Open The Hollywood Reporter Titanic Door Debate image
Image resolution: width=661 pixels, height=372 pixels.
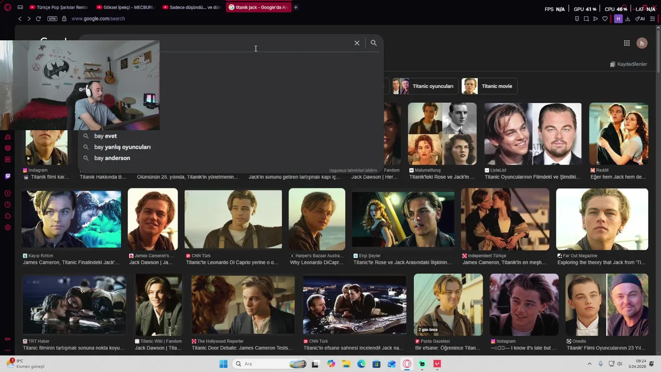[x=243, y=305]
